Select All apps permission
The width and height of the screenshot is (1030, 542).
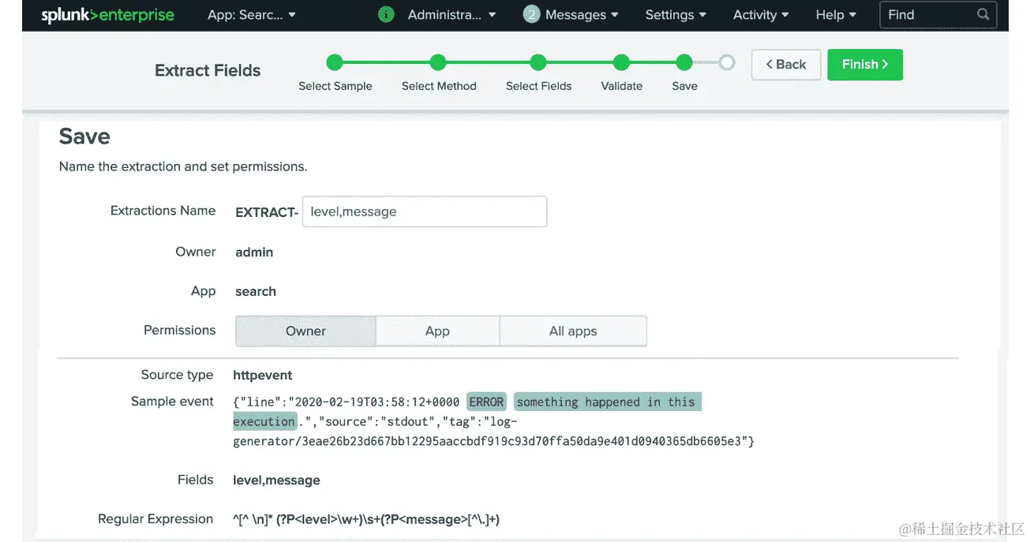coord(573,331)
